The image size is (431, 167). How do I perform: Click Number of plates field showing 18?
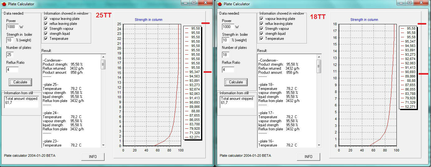[226, 55]
